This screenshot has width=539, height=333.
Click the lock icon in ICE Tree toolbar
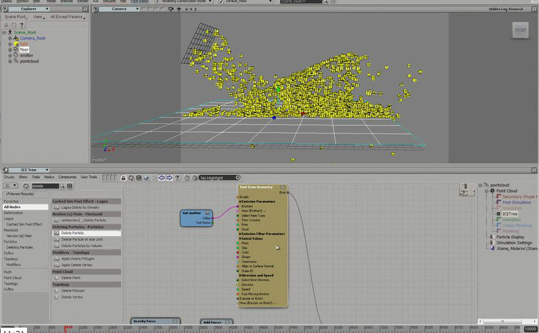click(x=124, y=178)
